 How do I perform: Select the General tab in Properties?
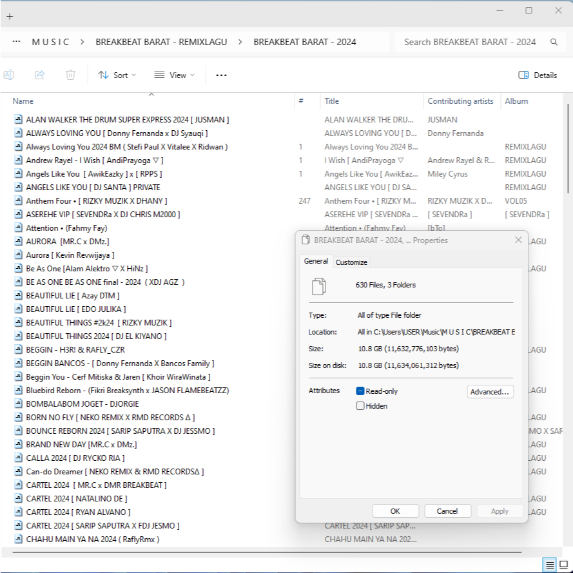316,261
